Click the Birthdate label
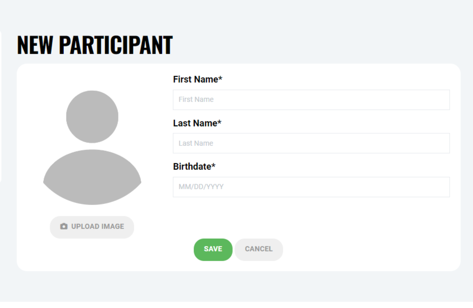This screenshot has width=473, height=308. (x=192, y=167)
